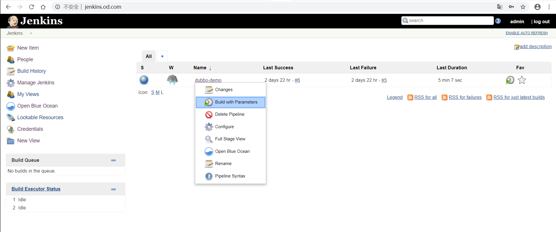Go back with the browser back arrow
The width and height of the screenshot is (556, 232).
(8, 7)
